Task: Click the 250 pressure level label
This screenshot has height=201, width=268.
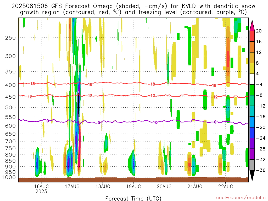Action: (10, 38)
